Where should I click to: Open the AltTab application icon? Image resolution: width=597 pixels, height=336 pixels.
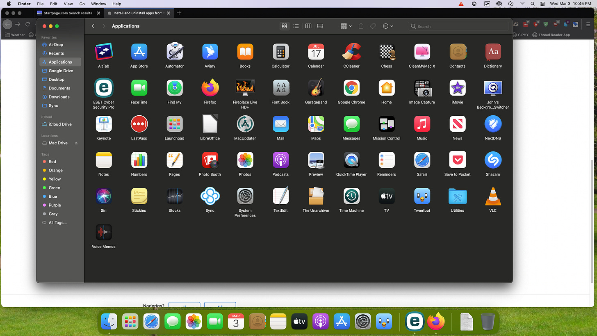pyautogui.click(x=103, y=52)
